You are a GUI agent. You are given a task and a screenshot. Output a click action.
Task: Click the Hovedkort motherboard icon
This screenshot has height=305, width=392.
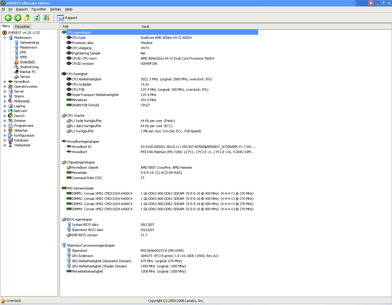(x=10, y=82)
